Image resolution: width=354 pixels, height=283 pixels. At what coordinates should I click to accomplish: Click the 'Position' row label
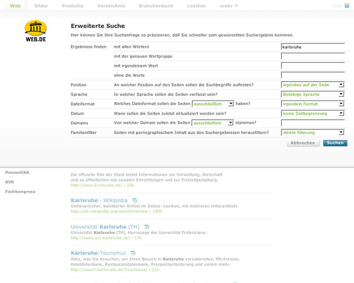tap(79, 85)
